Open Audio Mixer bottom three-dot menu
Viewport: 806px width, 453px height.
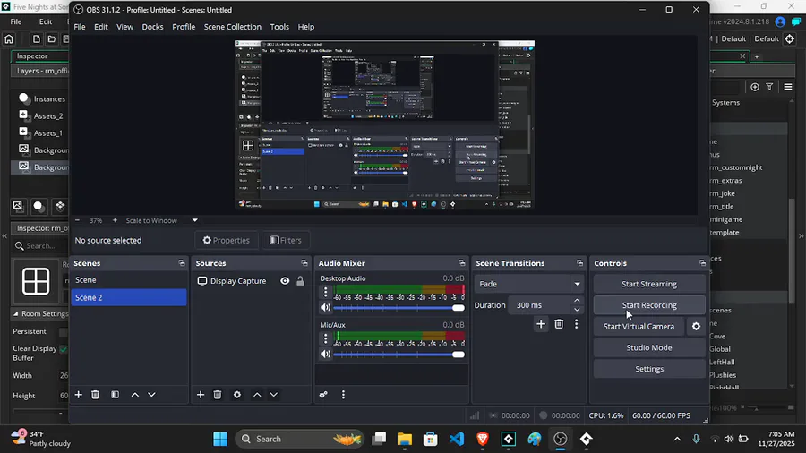(343, 395)
